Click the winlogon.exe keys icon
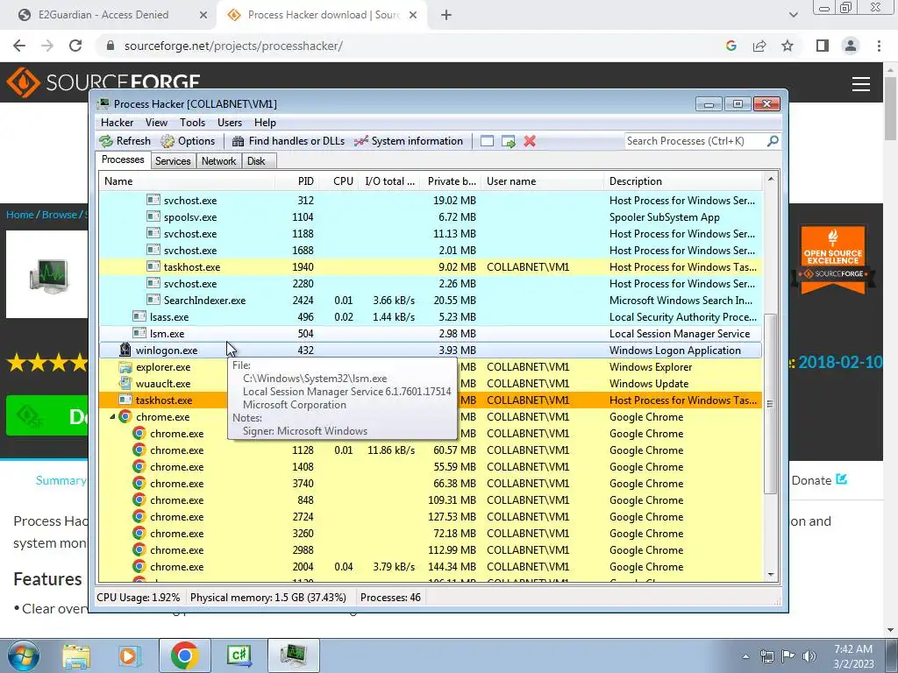 [125, 350]
